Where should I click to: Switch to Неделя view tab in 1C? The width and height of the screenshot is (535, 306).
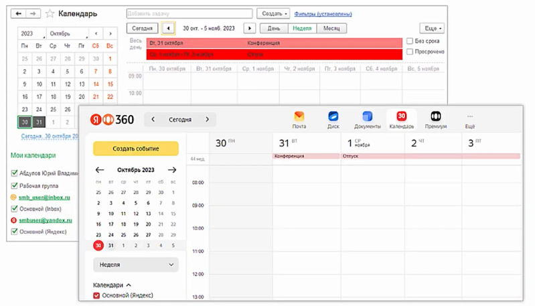(302, 28)
